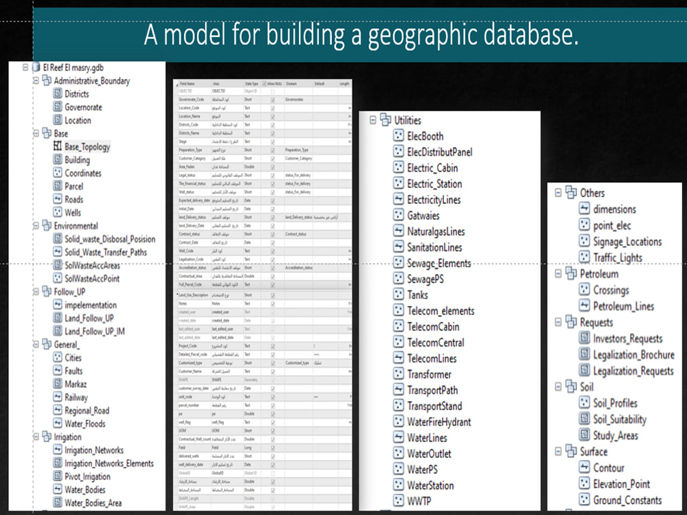Select the Parcel tree item

(x=74, y=185)
